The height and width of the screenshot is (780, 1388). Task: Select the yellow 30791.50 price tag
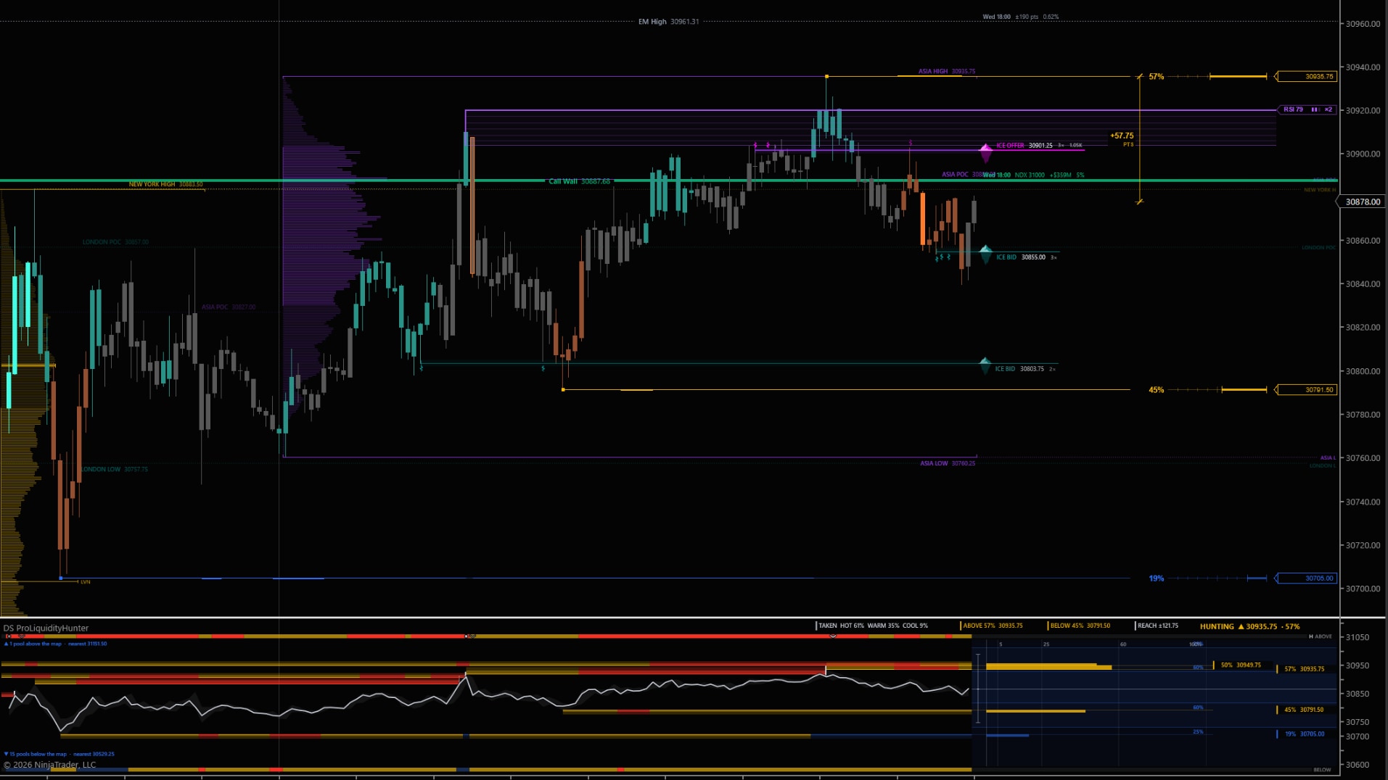(1306, 390)
